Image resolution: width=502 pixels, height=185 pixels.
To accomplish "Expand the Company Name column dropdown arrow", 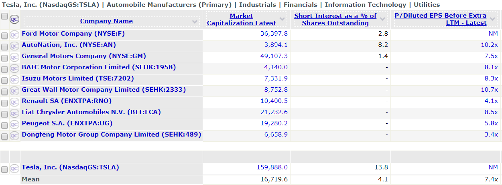I will coord(195,21).
